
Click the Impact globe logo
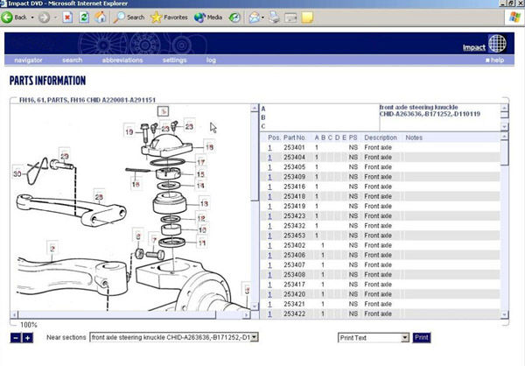496,44
